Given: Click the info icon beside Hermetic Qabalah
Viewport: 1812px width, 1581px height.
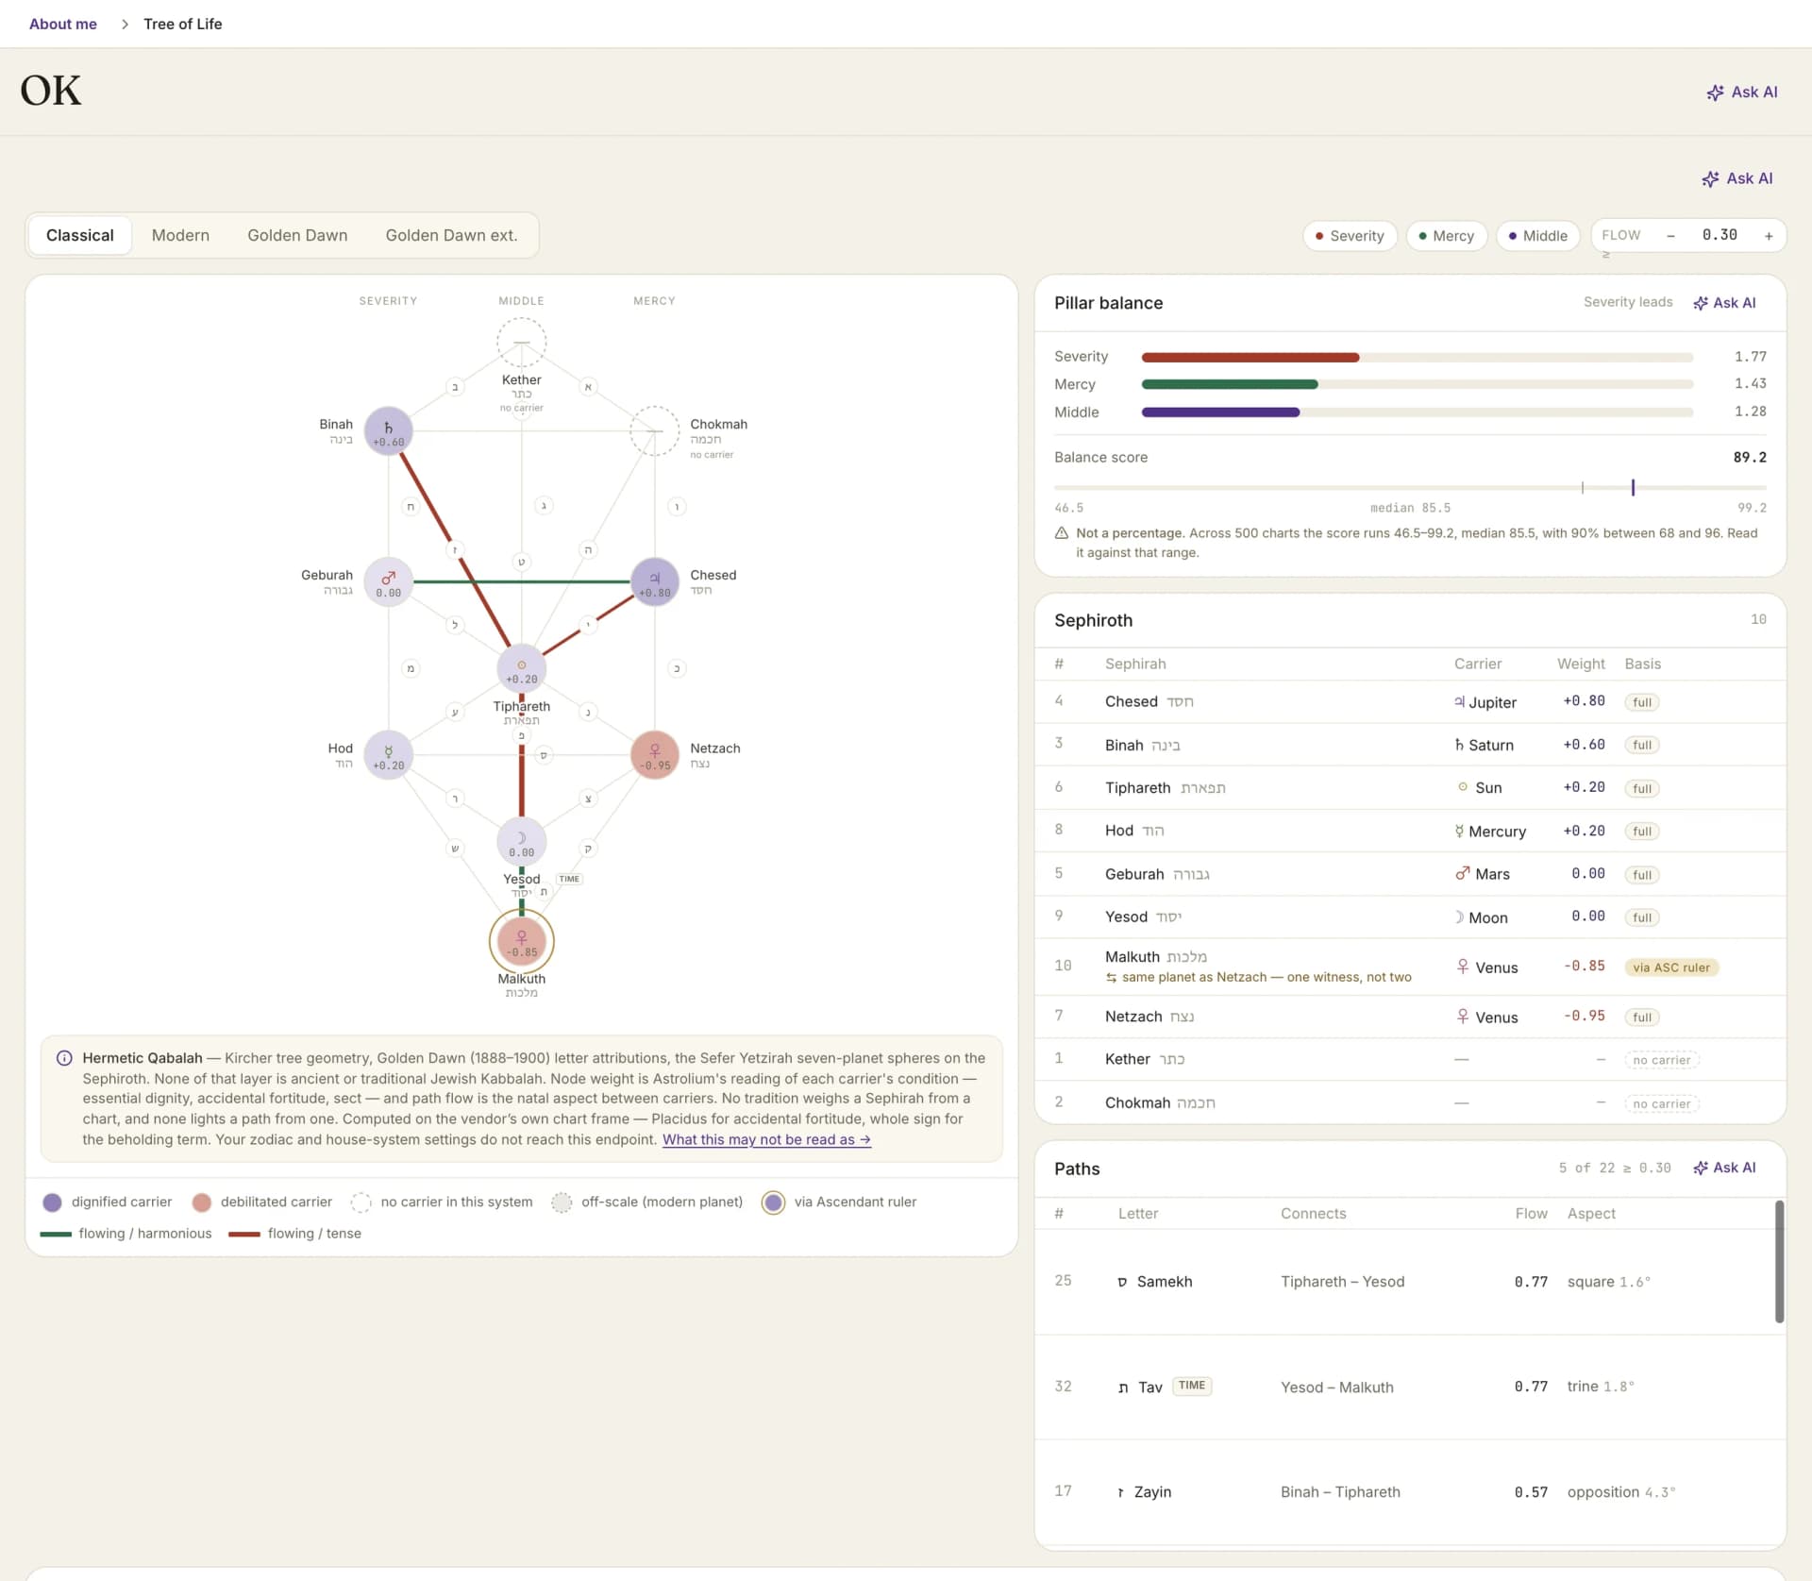Looking at the screenshot, I should tap(64, 1058).
